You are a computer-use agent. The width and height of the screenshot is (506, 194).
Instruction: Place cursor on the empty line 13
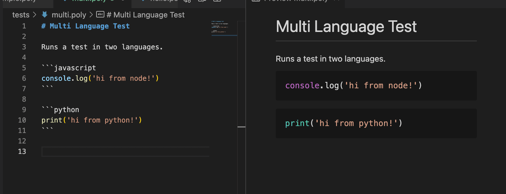click(125, 152)
